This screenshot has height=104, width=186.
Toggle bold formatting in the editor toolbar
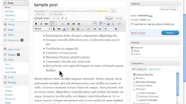[36, 24]
